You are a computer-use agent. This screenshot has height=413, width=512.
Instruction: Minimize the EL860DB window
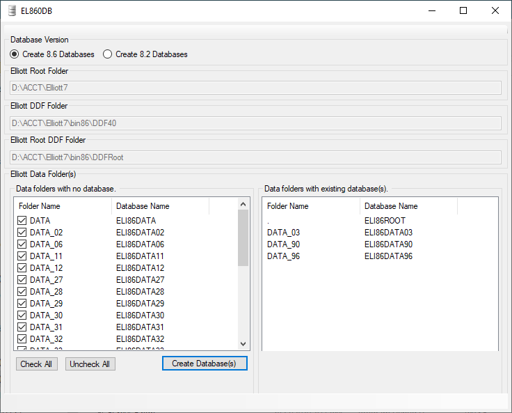pos(432,10)
